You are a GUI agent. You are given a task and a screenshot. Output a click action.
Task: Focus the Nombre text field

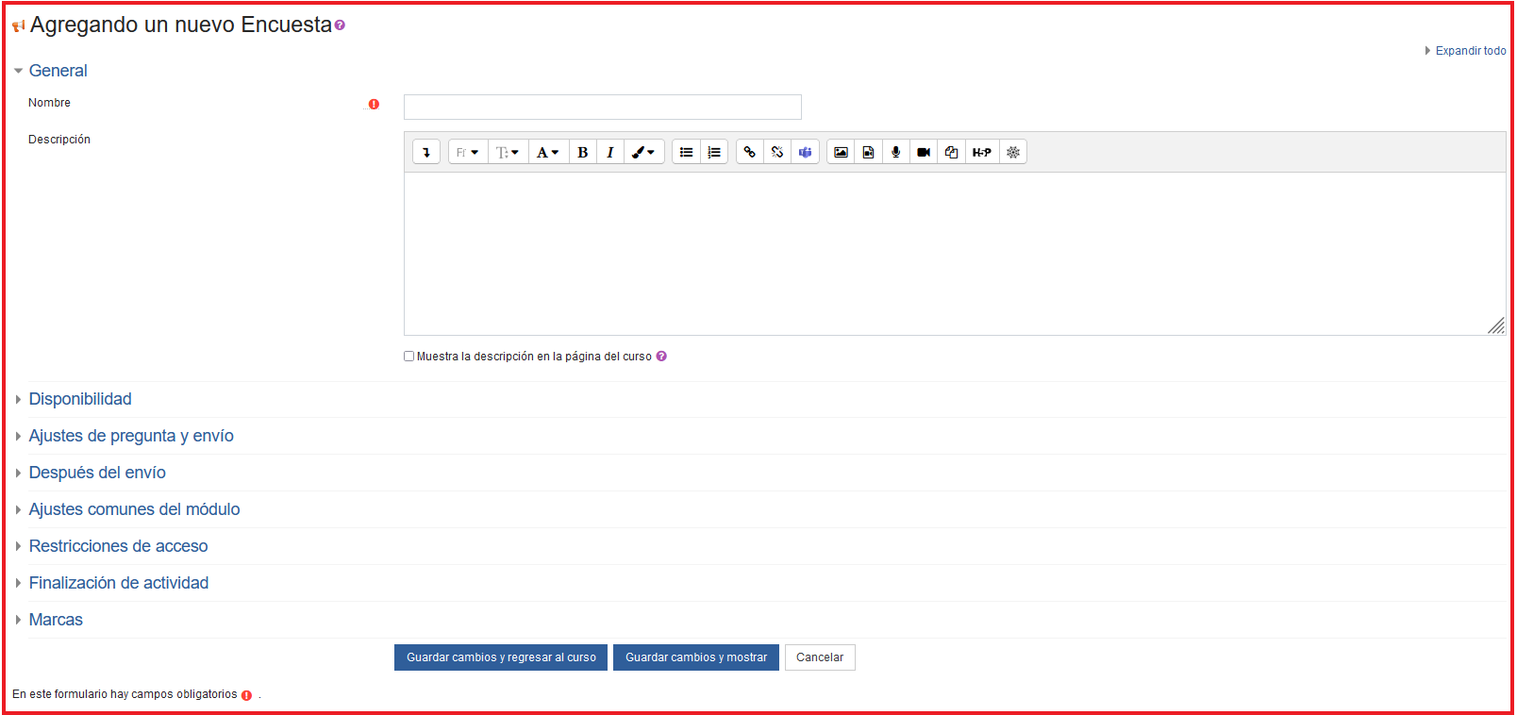click(603, 107)
